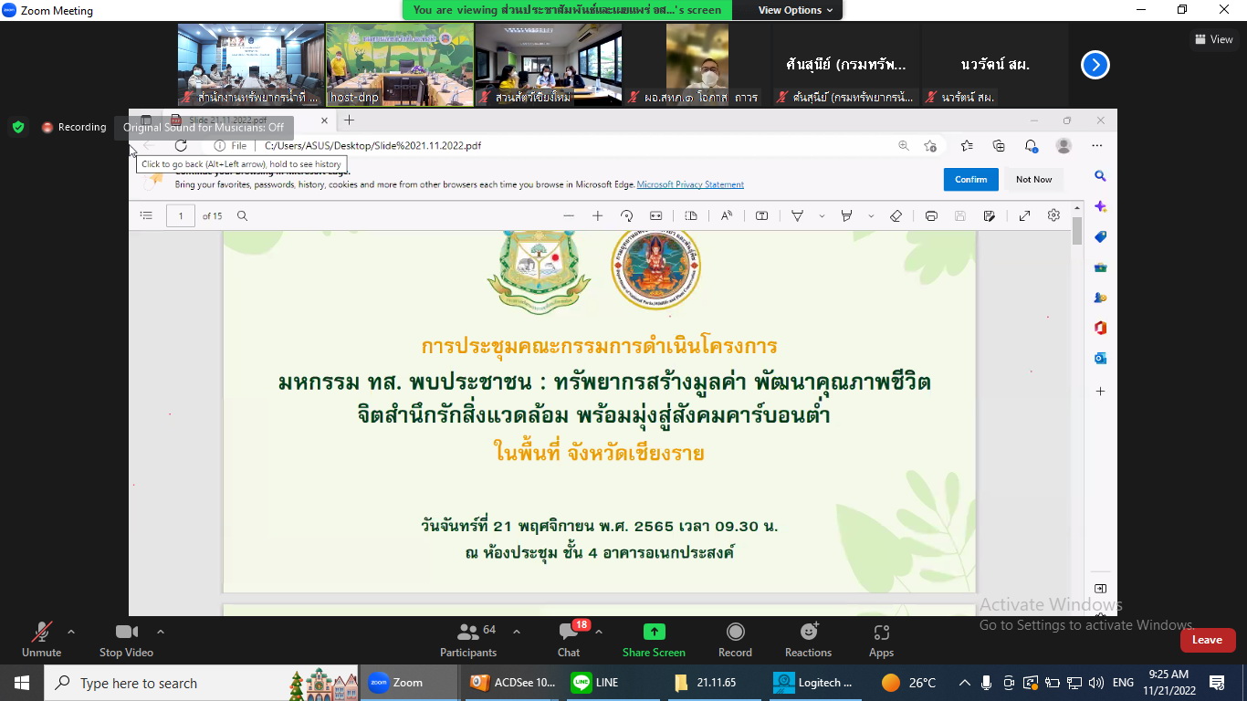The height and width of the screenshot is (701, 1247).
Task: Open the Chat panel with 18 unread
Action: click(569, 640)
